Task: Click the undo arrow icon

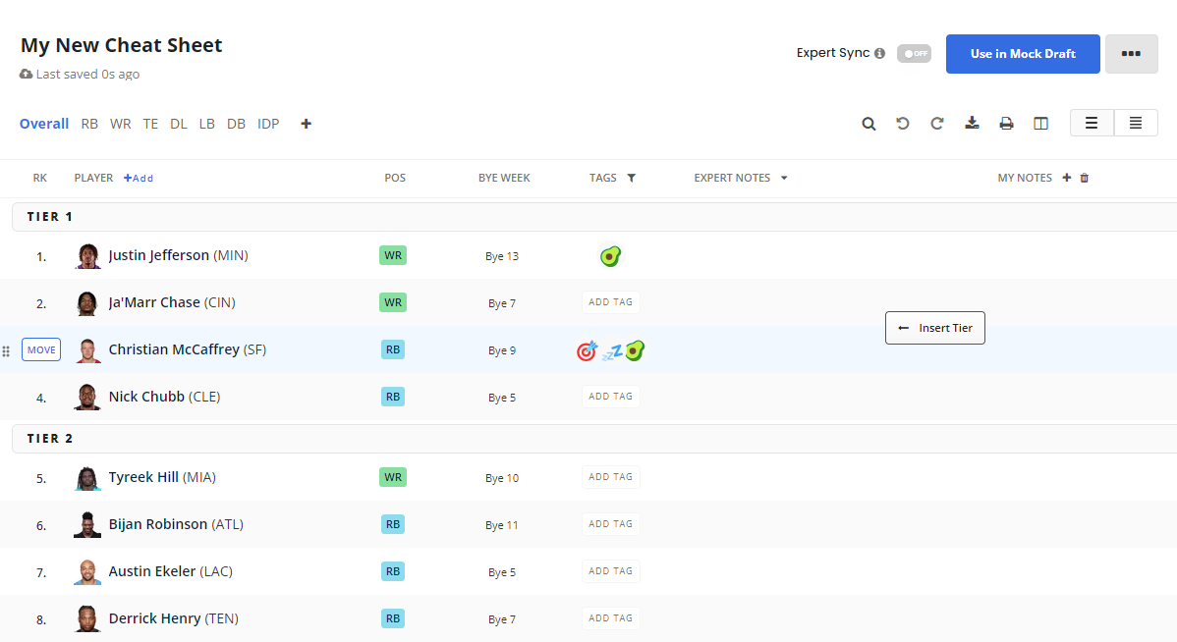Action: [x=903, y=124]
